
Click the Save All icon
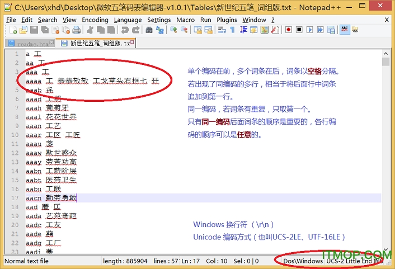45,30
